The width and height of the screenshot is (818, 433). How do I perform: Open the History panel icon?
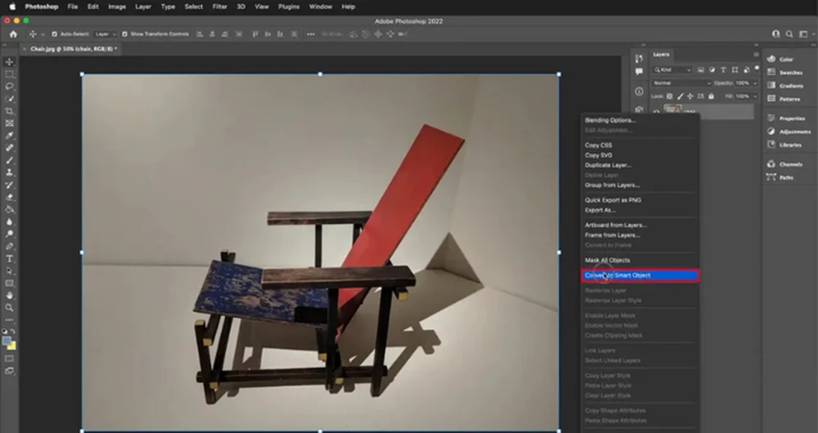(x=639, y=59)
